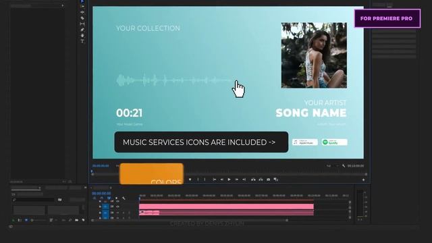Image resolution: width=432 pixels, height=243 pixels.
Task: Click the Mark In button
Action: (198, 180)
